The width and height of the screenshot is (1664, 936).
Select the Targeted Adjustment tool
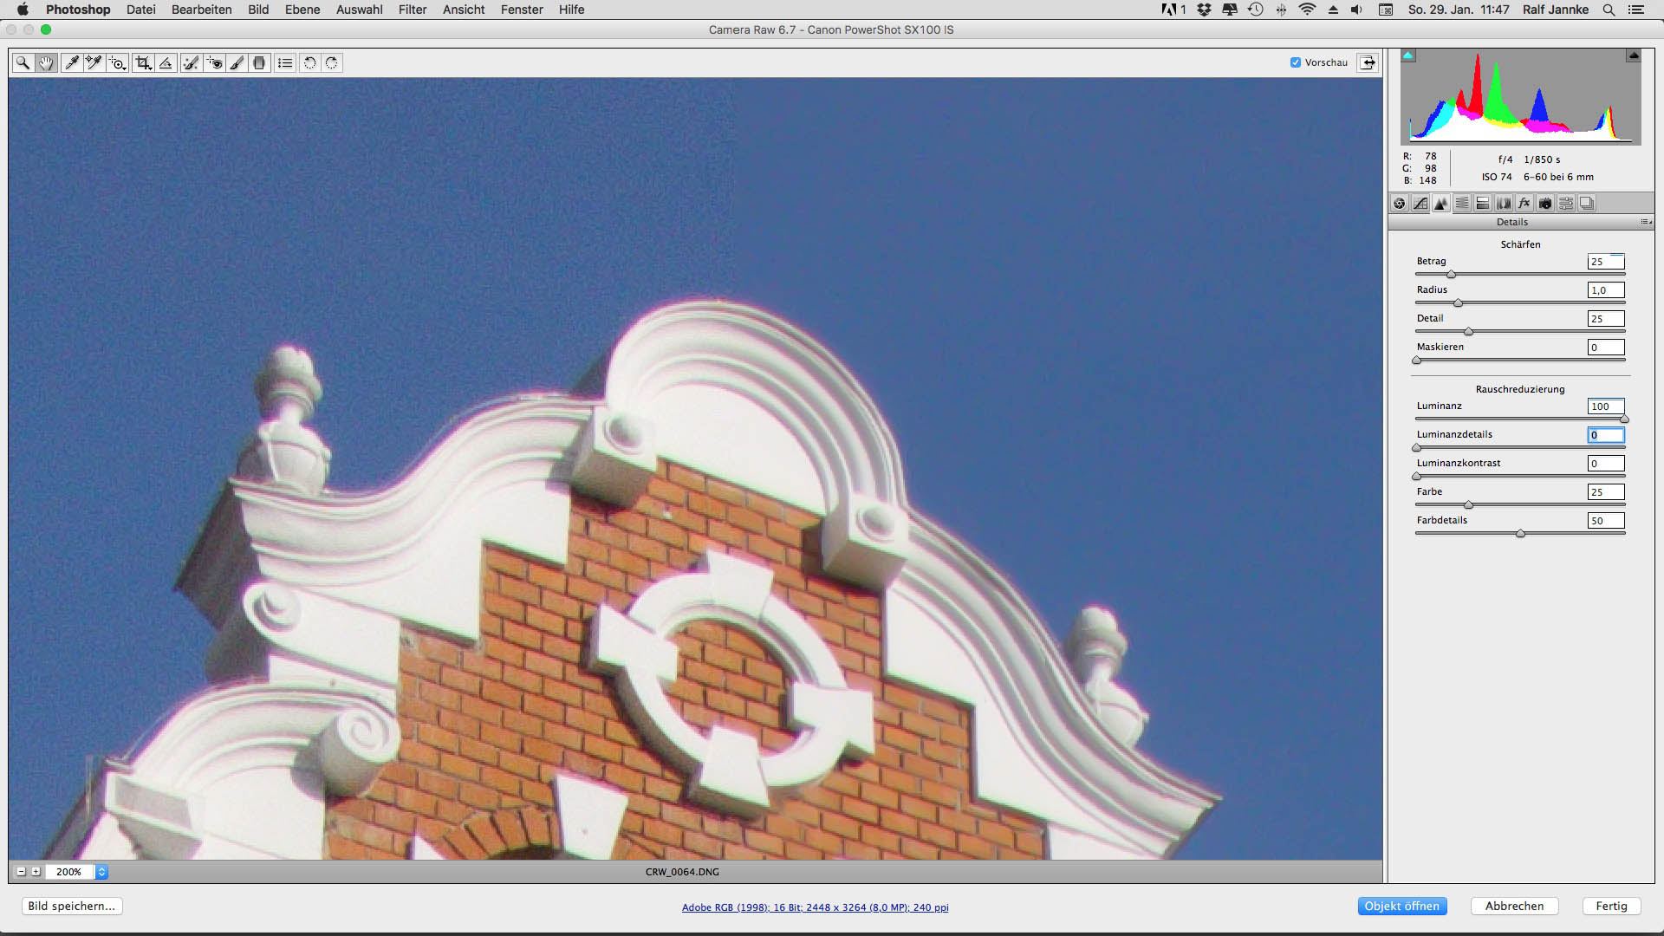point(117,62)
